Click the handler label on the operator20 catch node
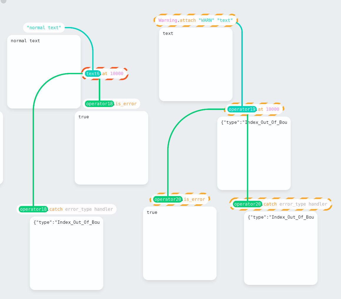341x299 pixels. [319, 204]
